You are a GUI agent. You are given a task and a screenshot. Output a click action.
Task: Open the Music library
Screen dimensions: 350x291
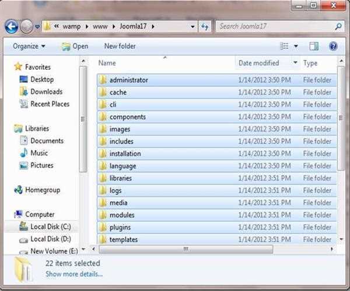39,153
